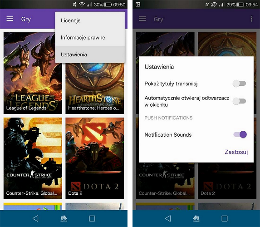Tap signal strength icon in right status bar
The width and height of the screenshot is (260, 227).
pyautogui.click(x=221, y=5)
